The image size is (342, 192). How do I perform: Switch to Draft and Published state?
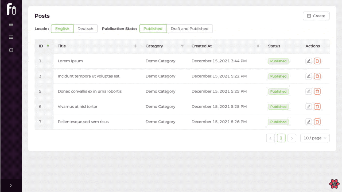[x=189, y=29]
